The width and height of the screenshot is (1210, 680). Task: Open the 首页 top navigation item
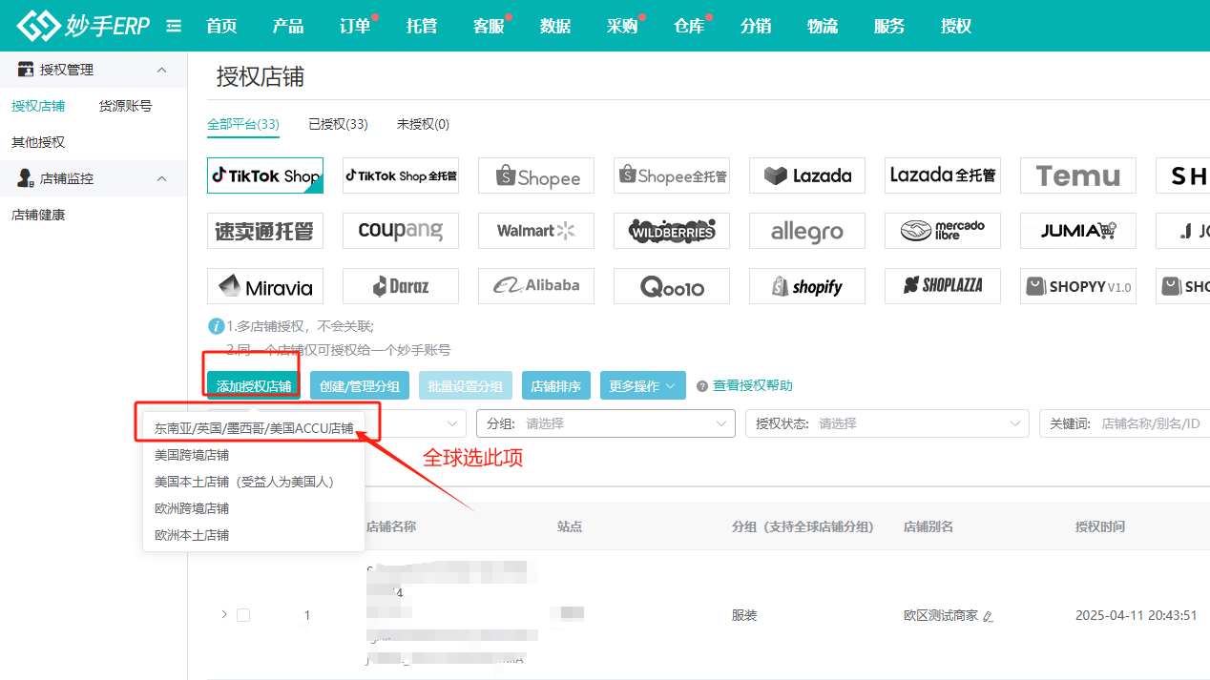point(221,26)
